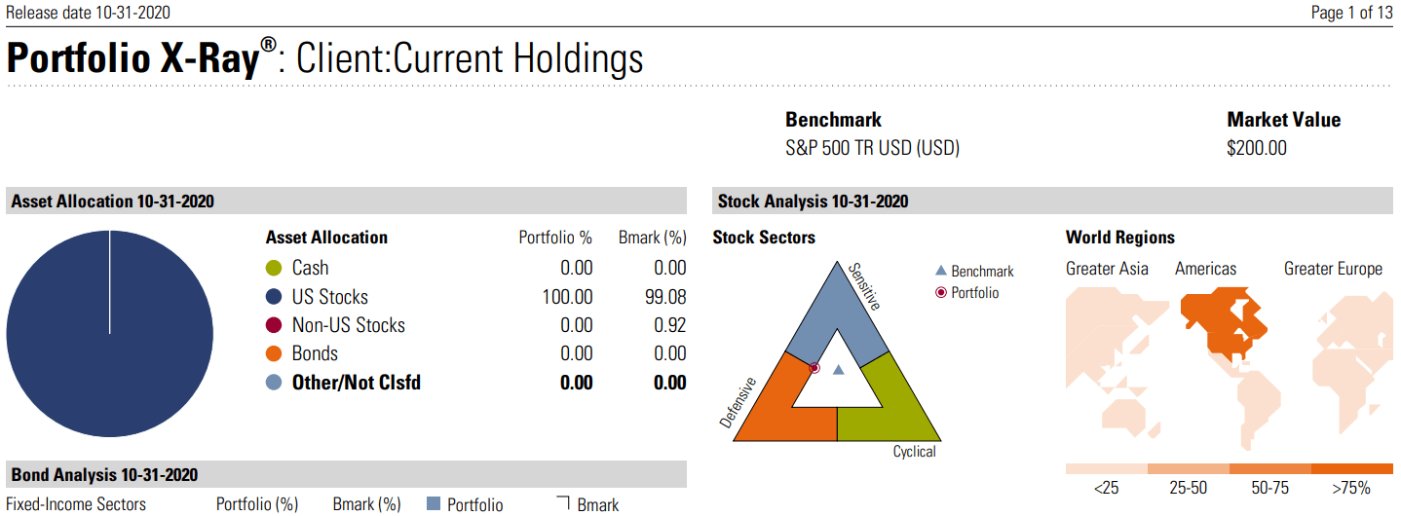
Task: Click the >75% legend color bar
Action: (1351, 468)
